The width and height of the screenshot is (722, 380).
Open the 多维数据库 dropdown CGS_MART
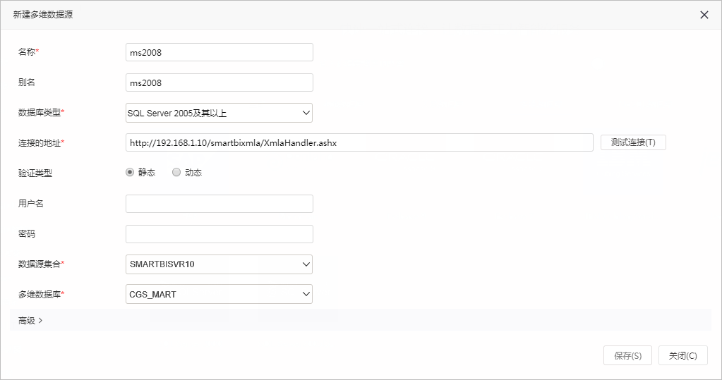point(219,294)
